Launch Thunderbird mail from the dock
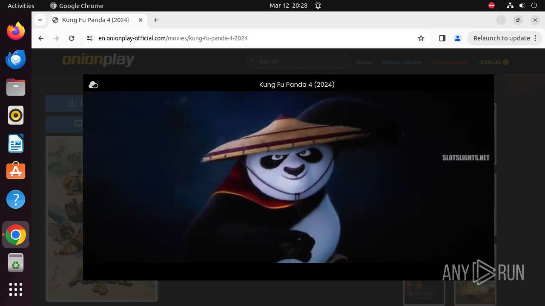 (16, 59)
